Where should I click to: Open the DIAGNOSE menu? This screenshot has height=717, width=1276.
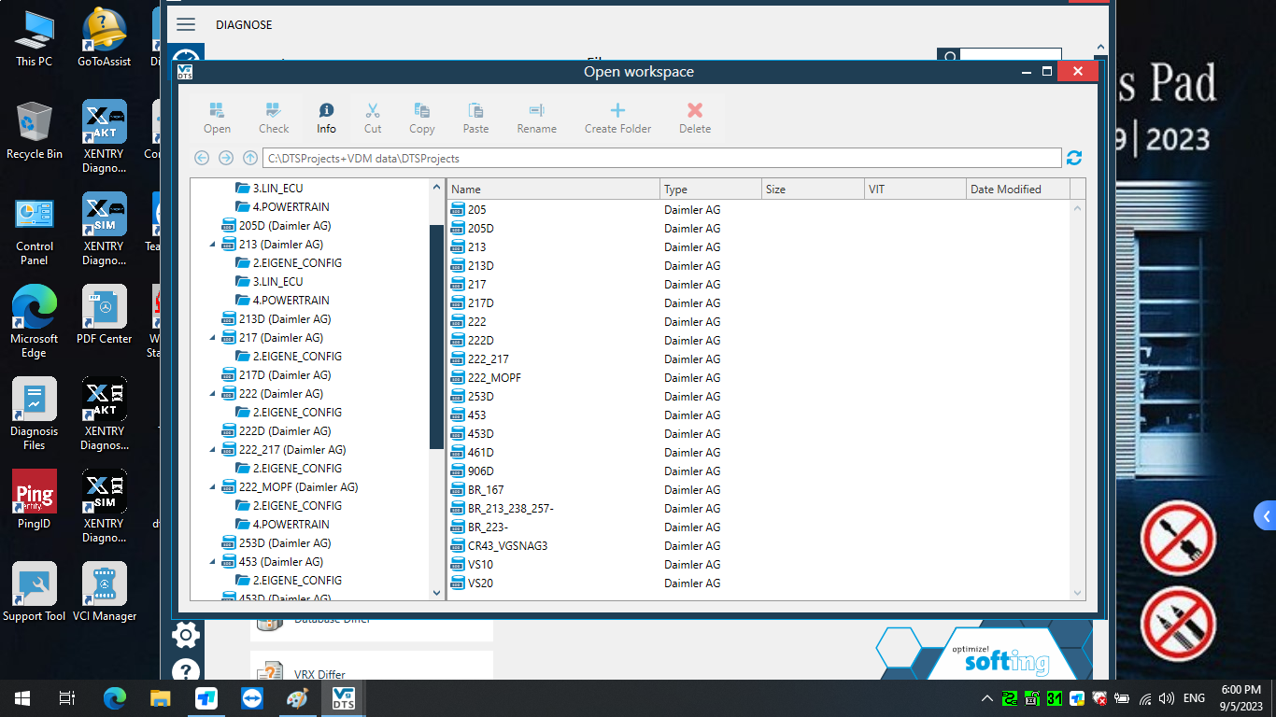coord(244,24)
